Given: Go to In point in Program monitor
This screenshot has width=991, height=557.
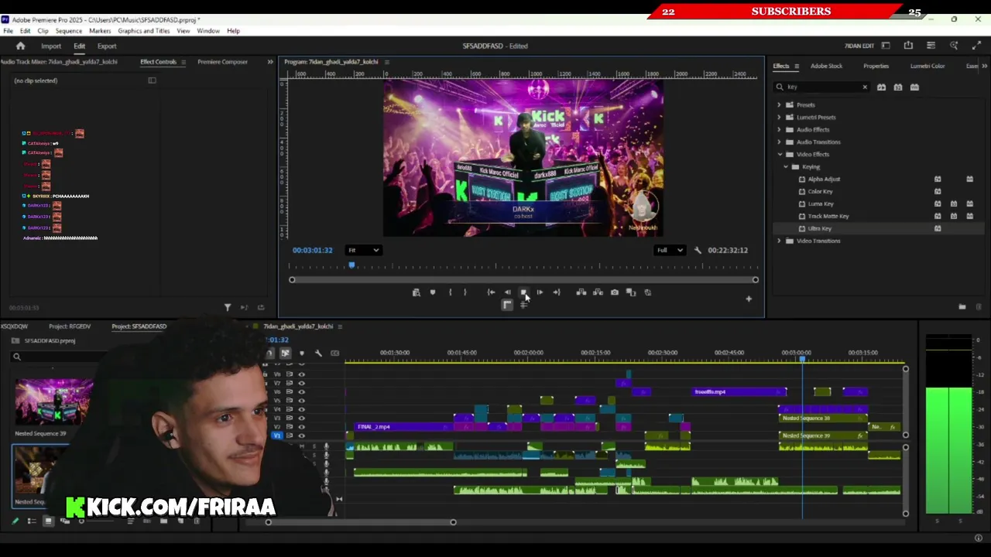Looking at the screenshot, I should click(x=491, y=292).
